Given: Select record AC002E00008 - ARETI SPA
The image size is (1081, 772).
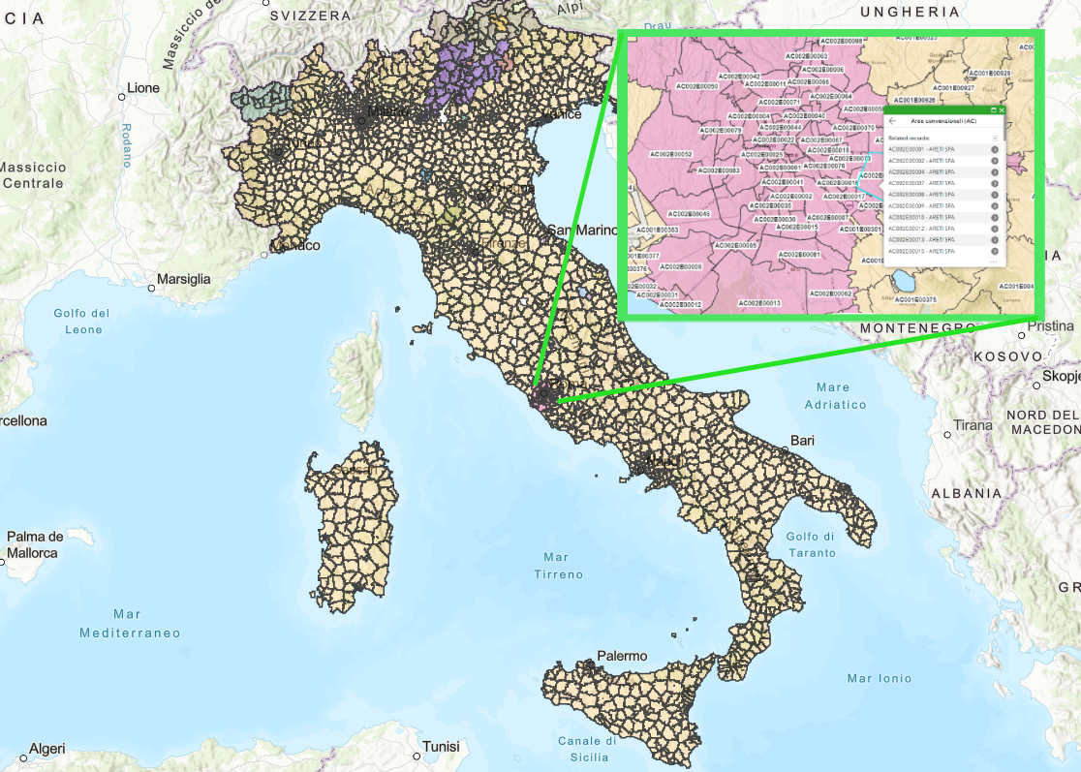Looking at the screenshot, I should tap(943, 195).
